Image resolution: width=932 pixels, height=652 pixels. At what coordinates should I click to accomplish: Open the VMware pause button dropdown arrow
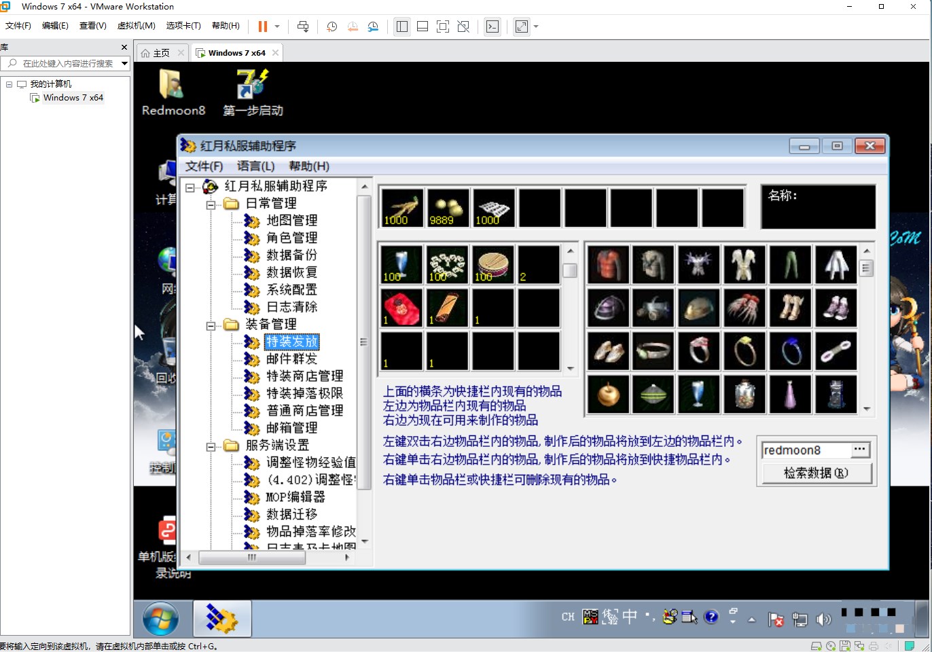pyautogui.click(x=277, y=26)
